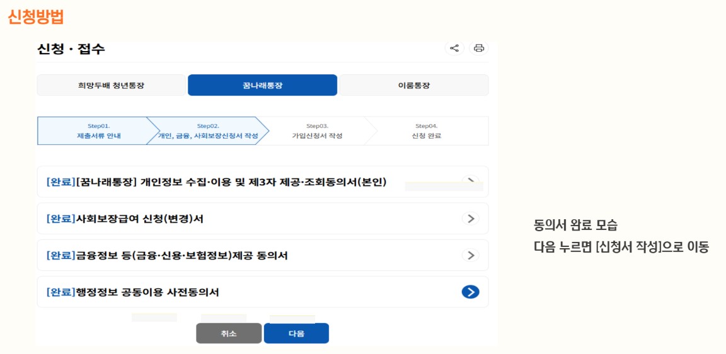
Task: Open arrow for 개인정보 수집·이용 동의서
Action: point(470,181)
